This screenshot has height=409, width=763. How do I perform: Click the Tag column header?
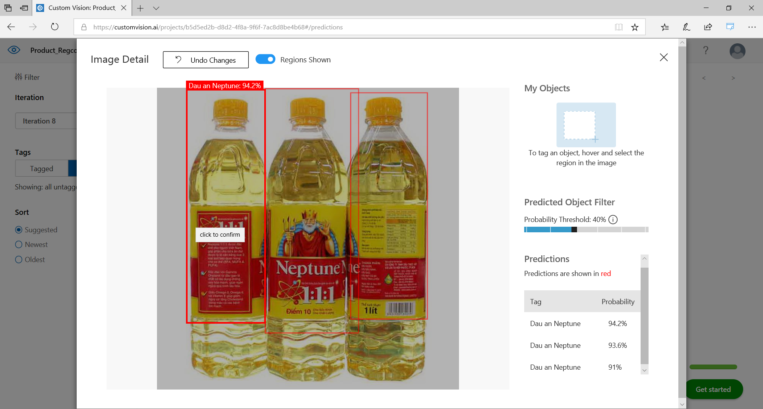[536, 302]
